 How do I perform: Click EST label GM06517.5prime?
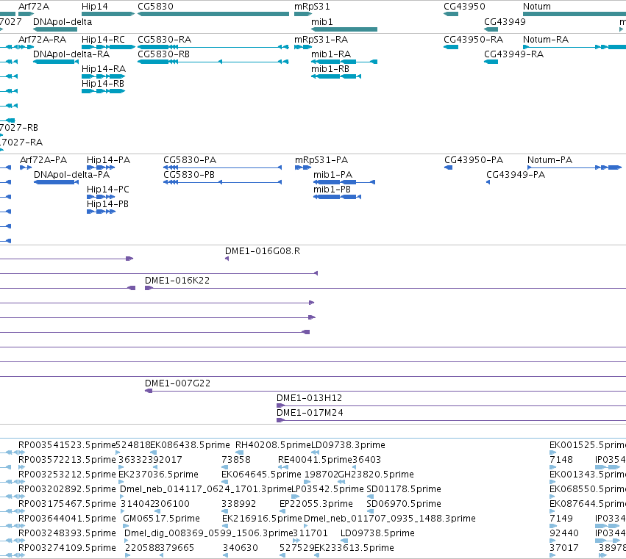point(161,519)
